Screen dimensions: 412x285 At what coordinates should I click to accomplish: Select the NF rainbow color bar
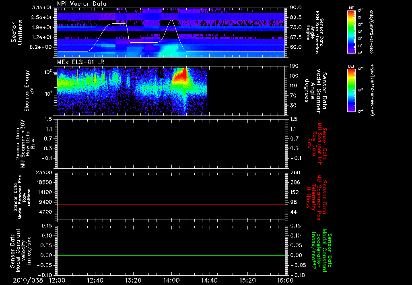tap(351, 32)
